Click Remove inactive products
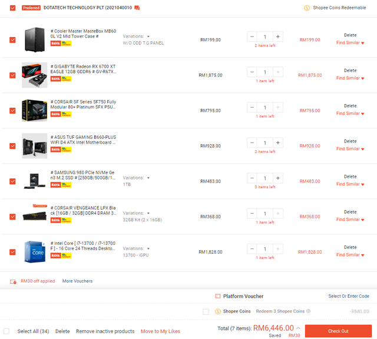Screen dimensions: 377x339 [x=105, y=331]
